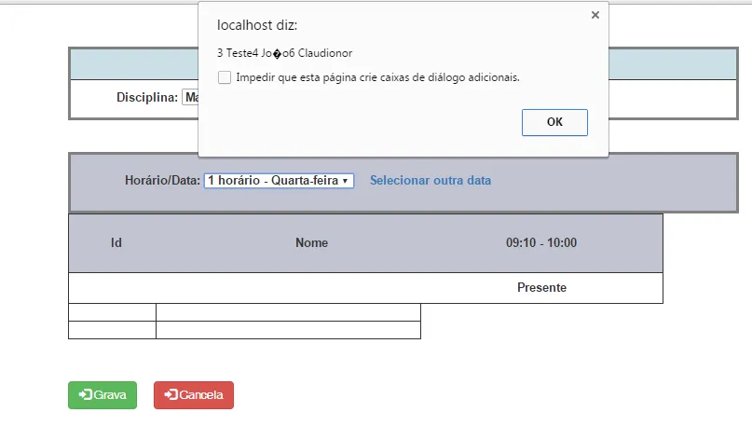Click the 'Selecionar outra data' link

tap(430, 181)
